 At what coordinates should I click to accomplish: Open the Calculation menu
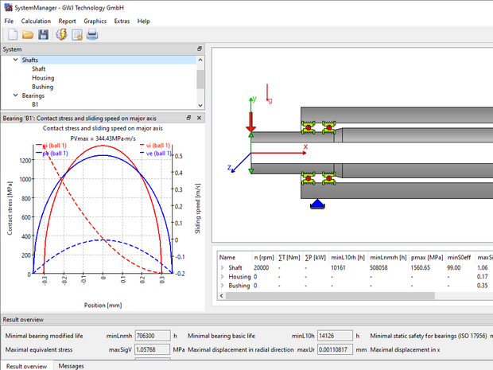pyautogui.click(x=36, y=21)
